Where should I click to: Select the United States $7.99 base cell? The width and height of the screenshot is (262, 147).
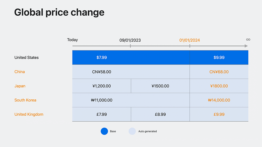(131, 58)
